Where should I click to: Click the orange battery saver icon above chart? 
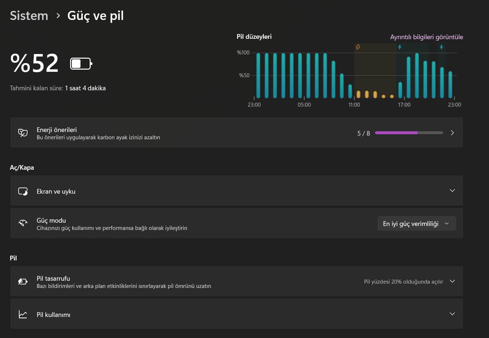pos(358,47)
